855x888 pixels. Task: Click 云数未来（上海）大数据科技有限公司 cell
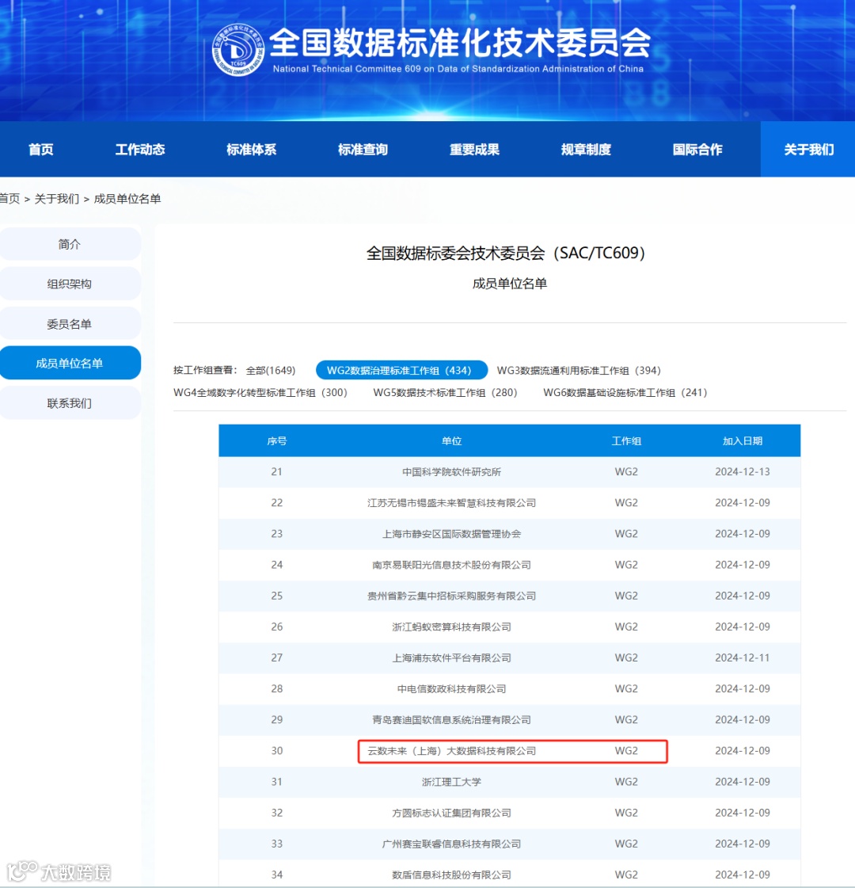[x=451, y=751]
